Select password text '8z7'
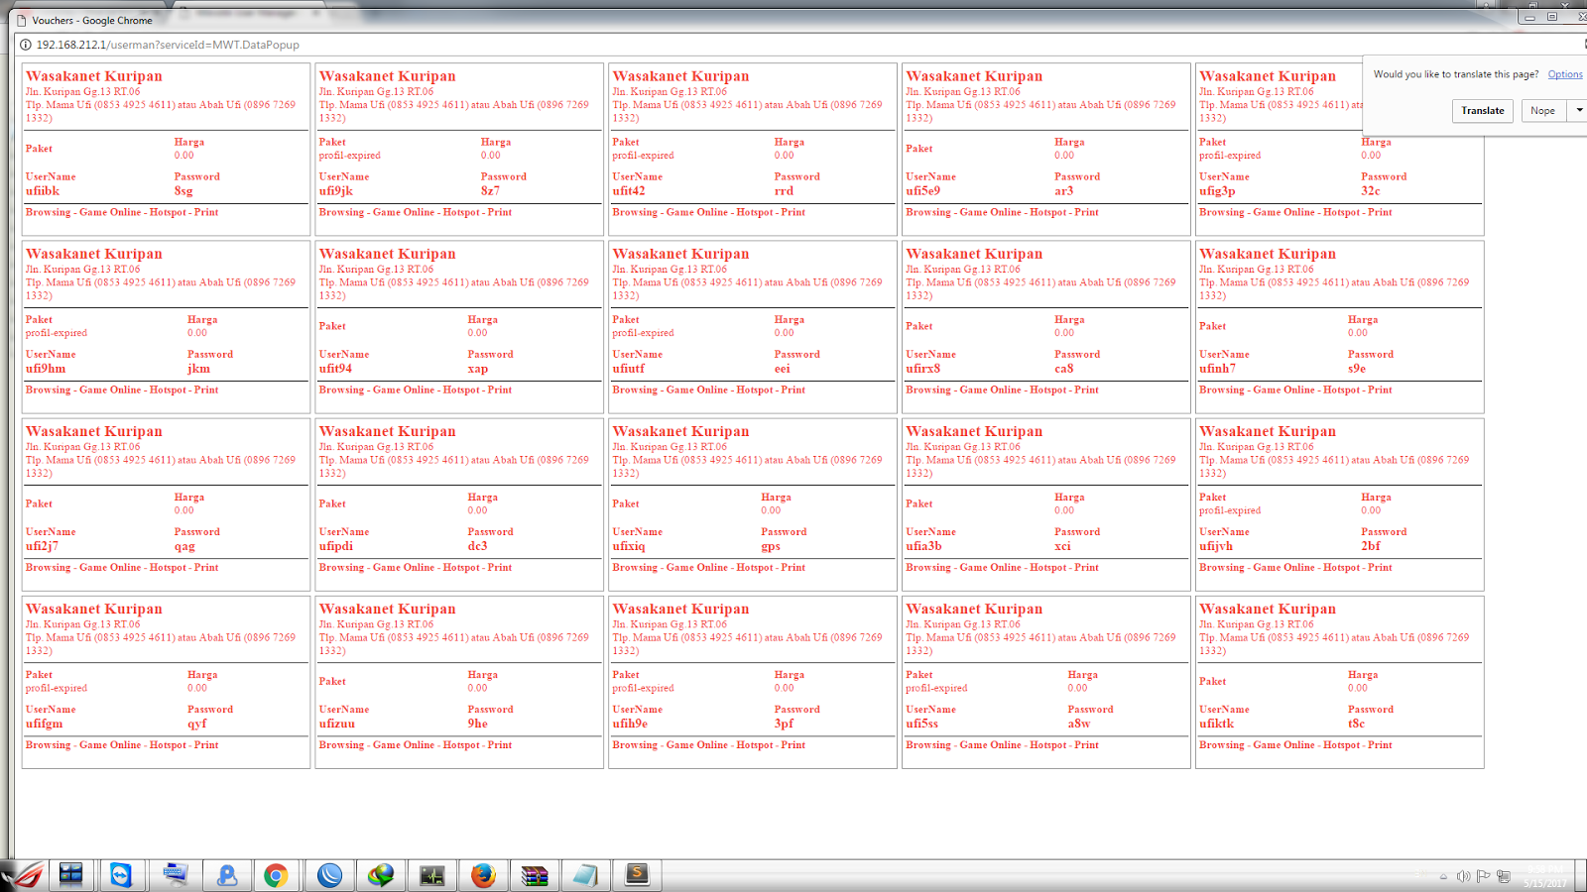 coord(490,191)
